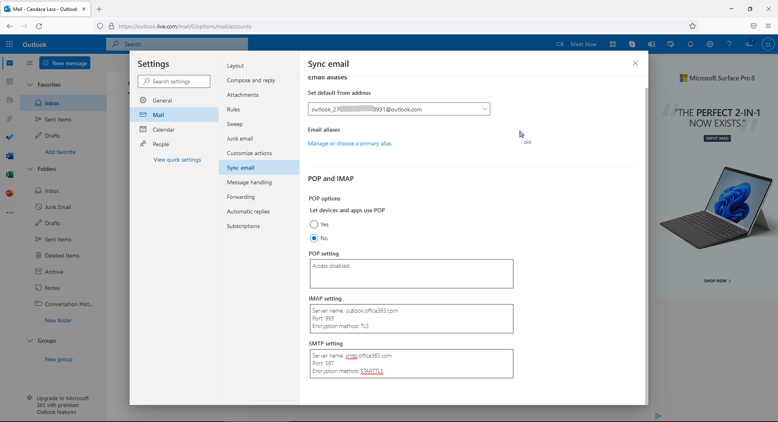
Task: Select People settings category
Action: (174, 144)
